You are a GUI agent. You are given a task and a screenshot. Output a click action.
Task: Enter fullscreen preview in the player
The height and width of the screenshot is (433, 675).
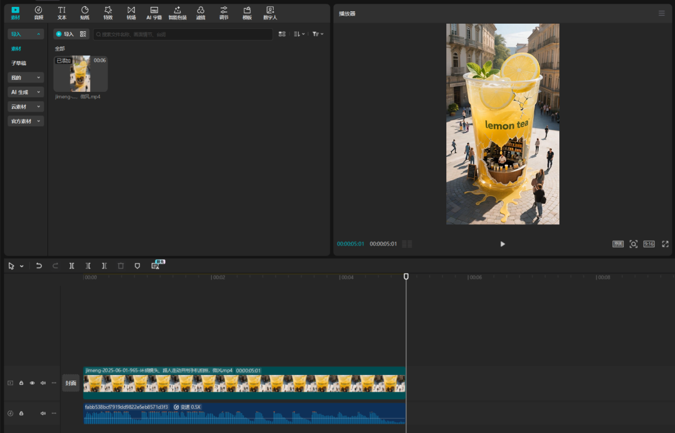pyautogui.click(x=665, y=244)
